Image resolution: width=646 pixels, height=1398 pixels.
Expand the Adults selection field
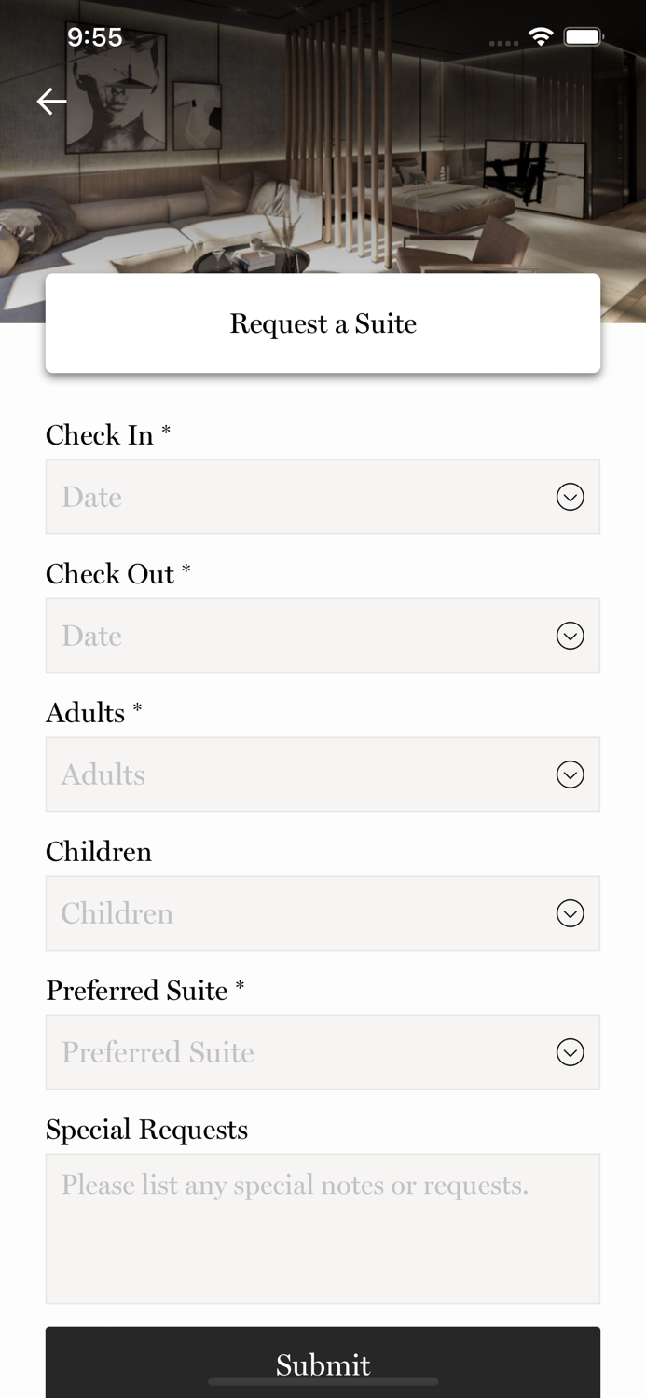coord(298,774)
